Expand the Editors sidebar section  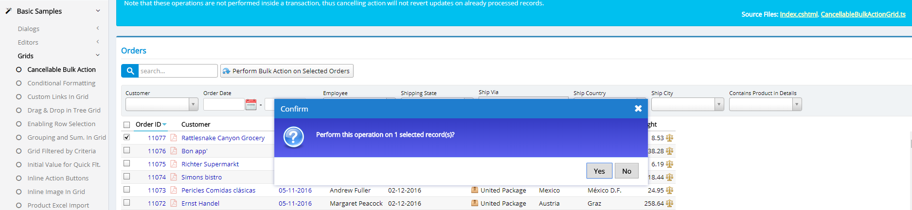(x=98, y=42)
